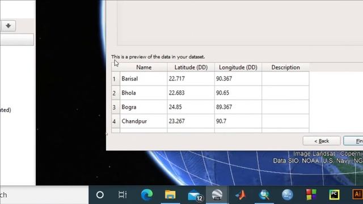Select row header 4 in preview table
Viewport: 363px width, 204px height.
pos(116,121)
